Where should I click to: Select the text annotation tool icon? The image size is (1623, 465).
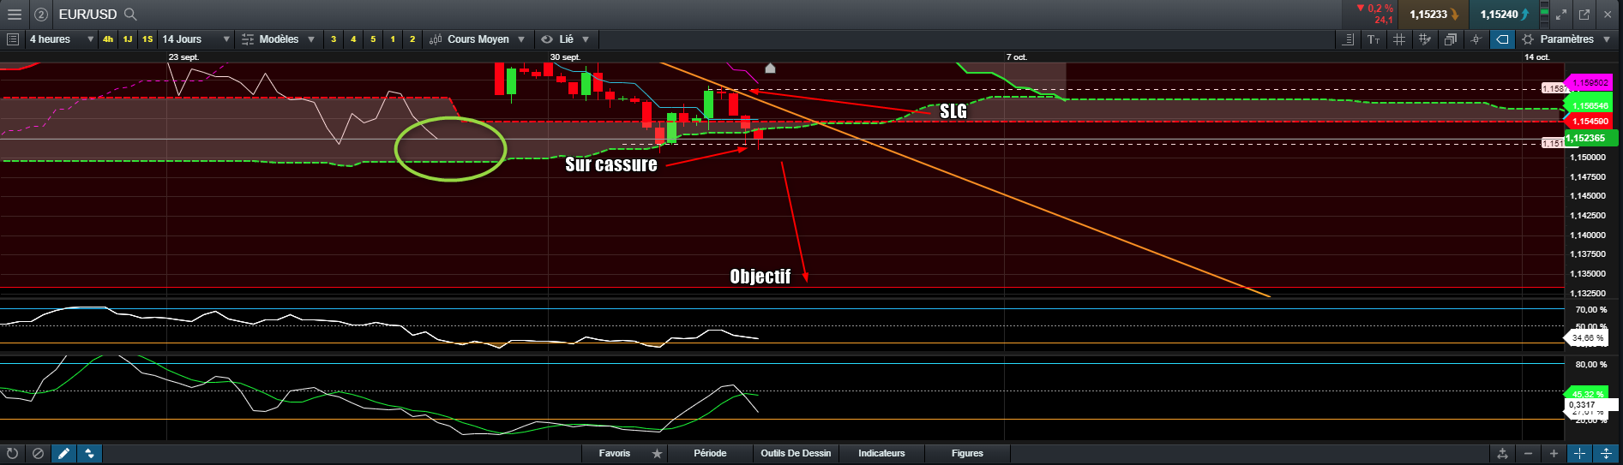pyautogui.click(x=1374, y=39)
